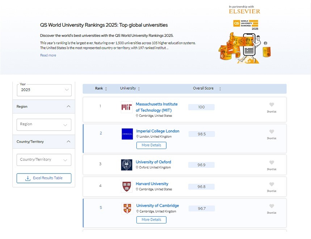311x239 pixels.
Task: Click the Harvard University shield logo
Action: click(127, 187)
